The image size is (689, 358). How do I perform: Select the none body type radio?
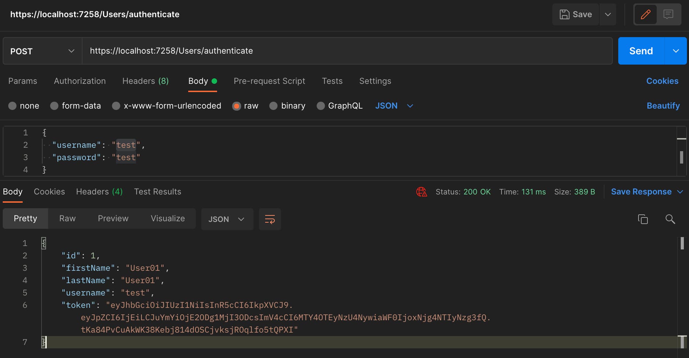(12, 106)
